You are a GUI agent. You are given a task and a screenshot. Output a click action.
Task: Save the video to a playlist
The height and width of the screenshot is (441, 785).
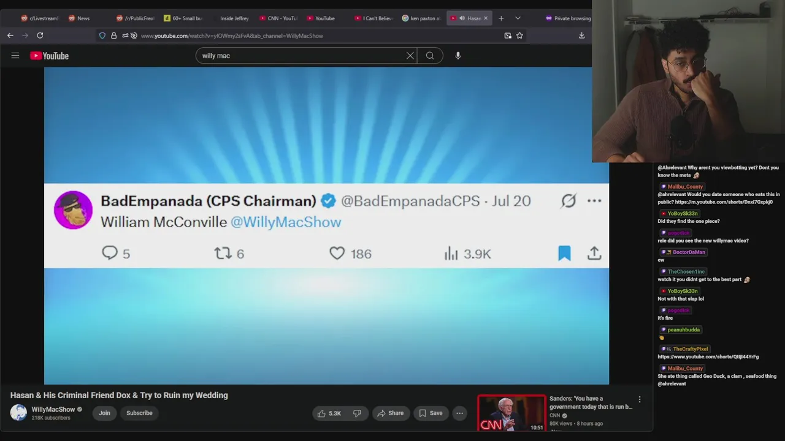coord(431,413)
